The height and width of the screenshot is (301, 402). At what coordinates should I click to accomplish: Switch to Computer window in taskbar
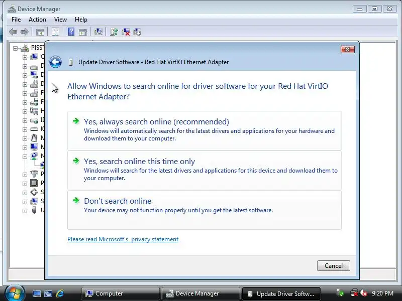coord(120,293)
